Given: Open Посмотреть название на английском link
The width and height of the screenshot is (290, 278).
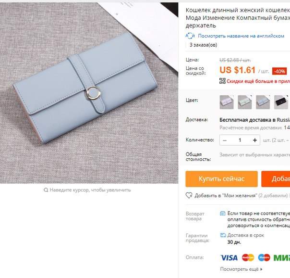Looking at the screenshot, I should point(241,36).
